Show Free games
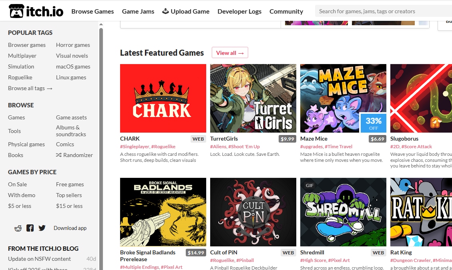 pos(70,184)
